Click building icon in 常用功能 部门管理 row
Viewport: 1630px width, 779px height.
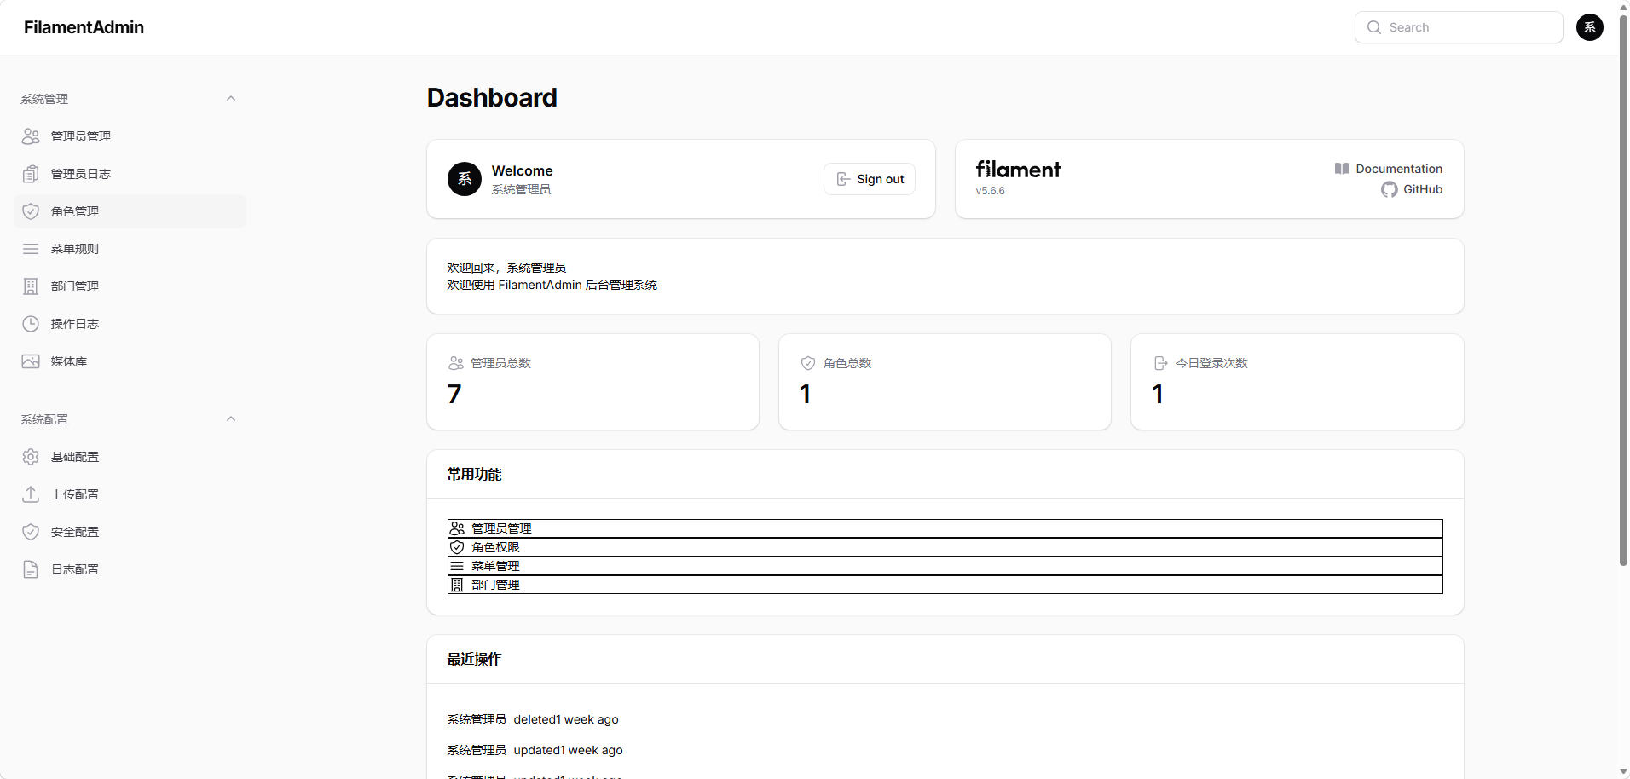(457, 585)
